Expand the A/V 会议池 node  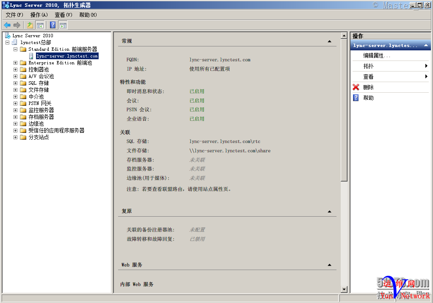point(16,76)
